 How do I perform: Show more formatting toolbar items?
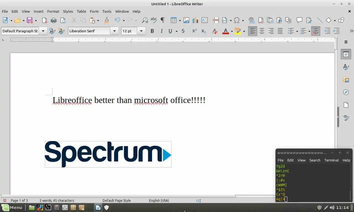352,31
